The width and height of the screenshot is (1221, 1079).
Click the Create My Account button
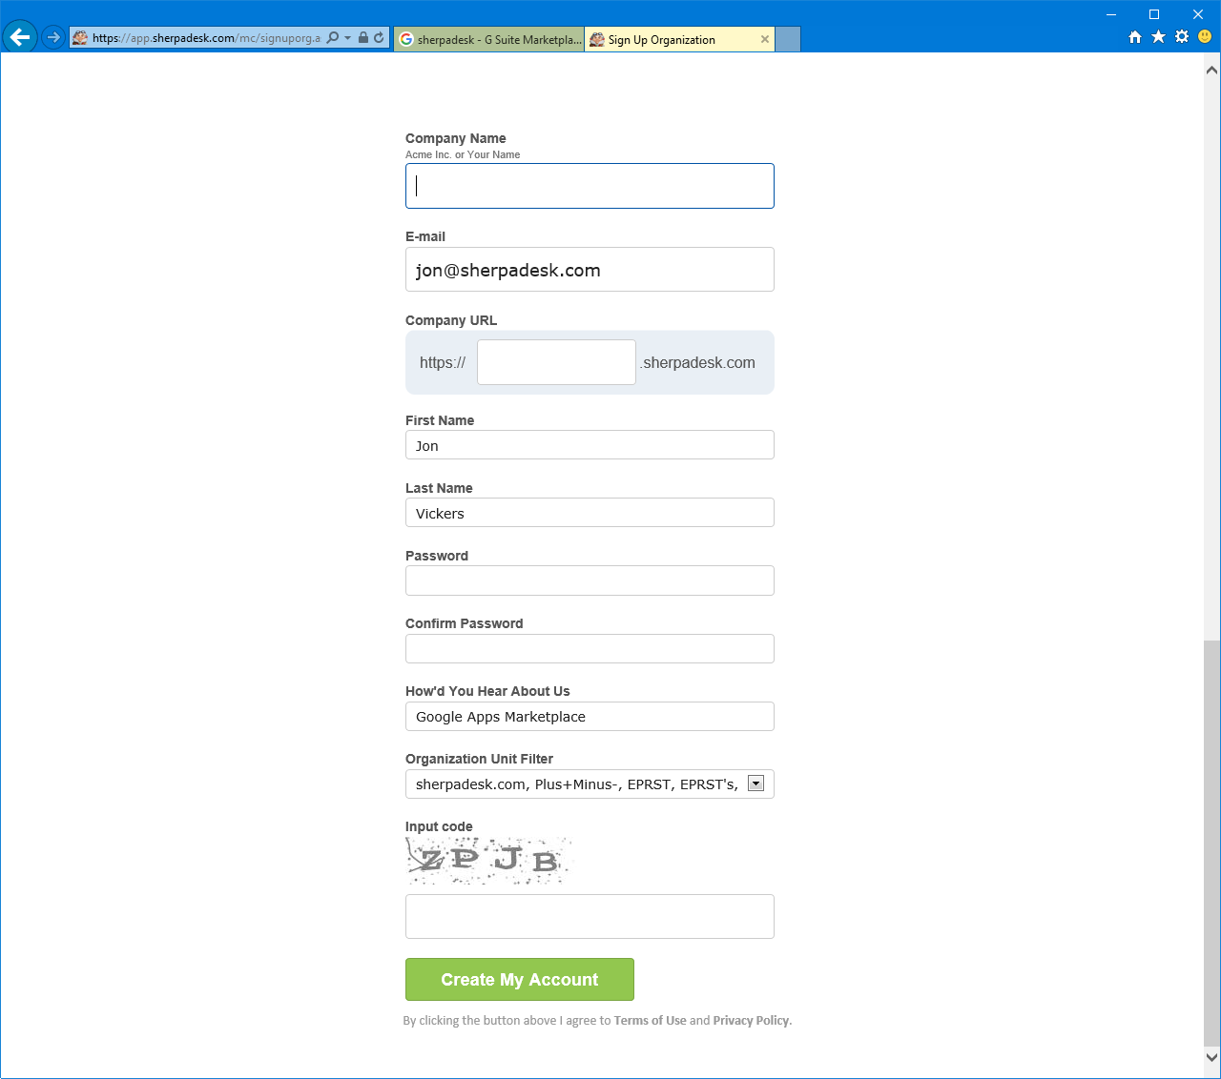tap(519, 979)
